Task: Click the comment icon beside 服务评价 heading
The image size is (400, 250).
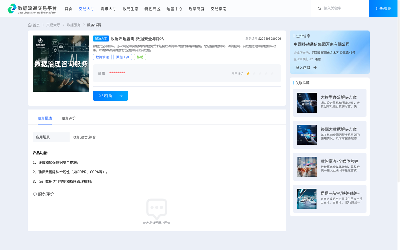Action: [x=35, y=194]
